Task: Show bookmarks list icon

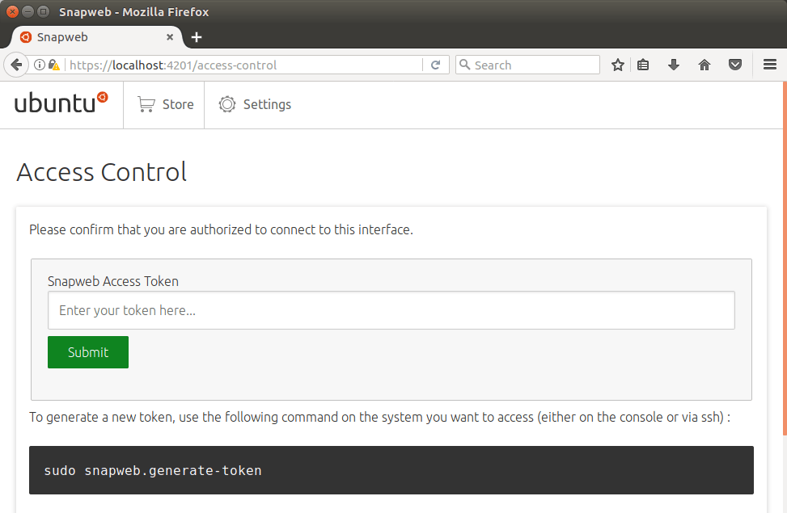Action: coord(643,65)
